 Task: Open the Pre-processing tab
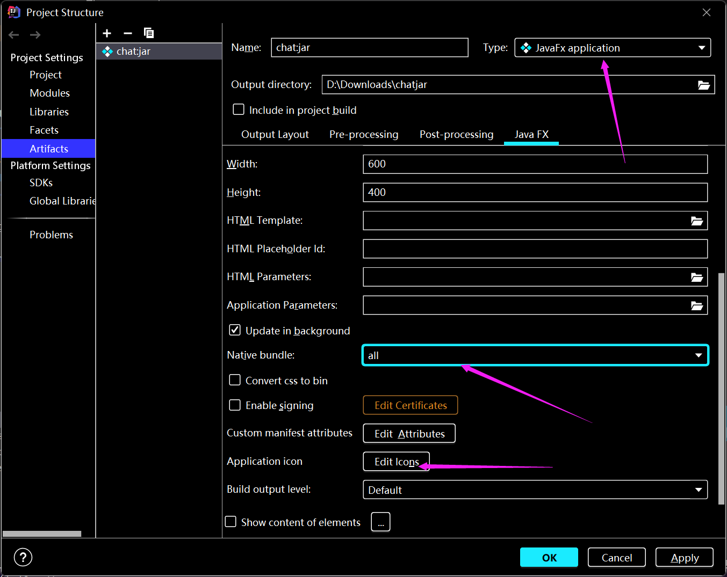coord(364,134)
